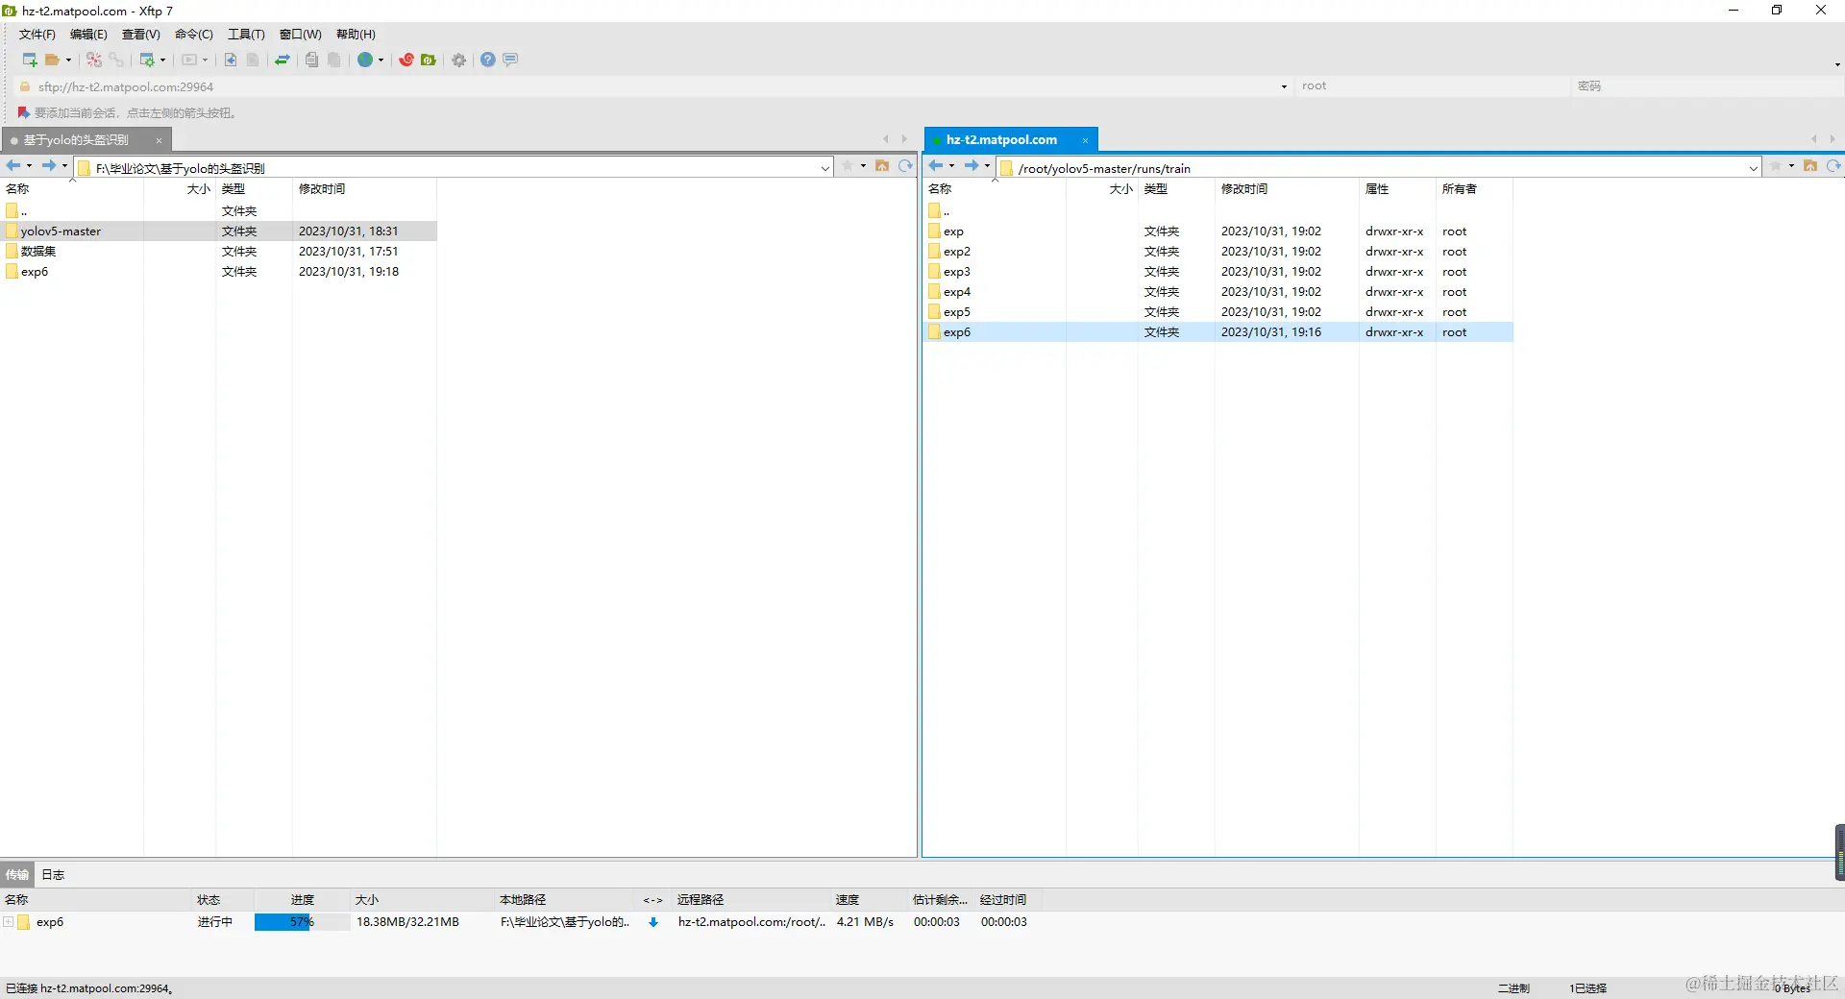This screenshot has height=999, width=1845.
Task: Click the globe encoding icon
Action: coord(365,60)
